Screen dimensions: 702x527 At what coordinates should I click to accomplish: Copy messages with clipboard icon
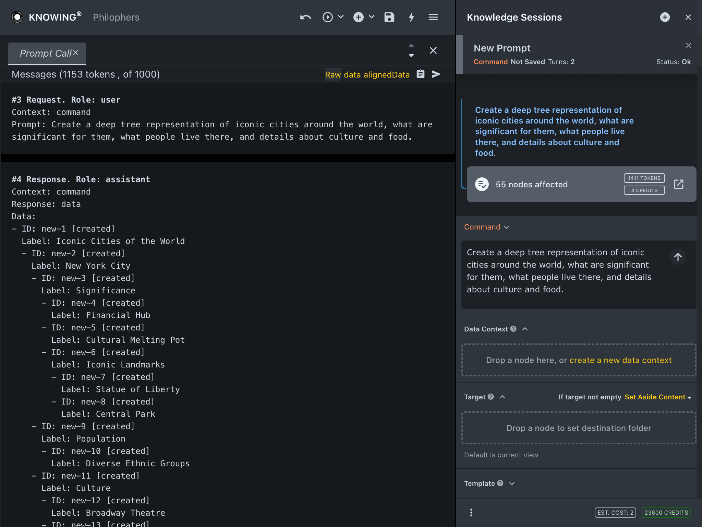421,74
